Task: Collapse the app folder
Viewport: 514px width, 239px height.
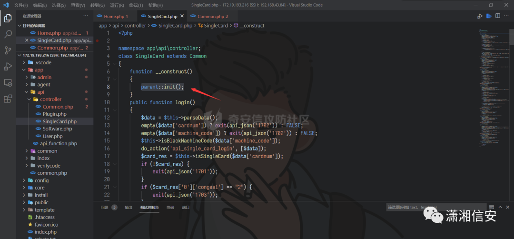Action: [24, 70]
